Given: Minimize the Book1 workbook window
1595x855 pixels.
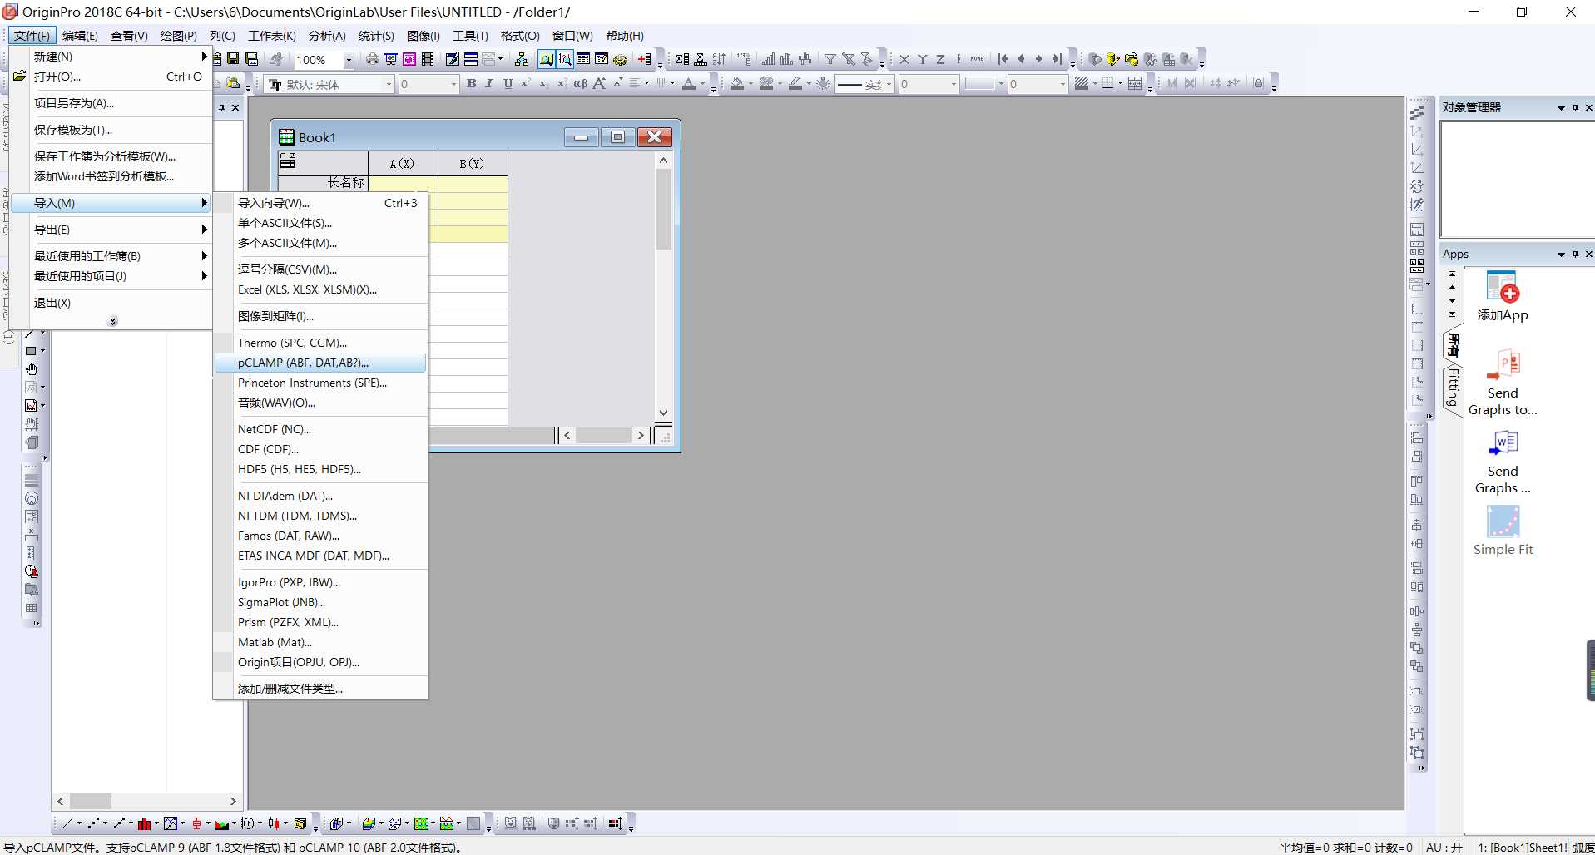Looking at the screenshot, I should (581, 137).
